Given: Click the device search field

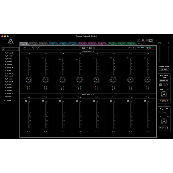Looking at the screenshot, I should (11, 49).
